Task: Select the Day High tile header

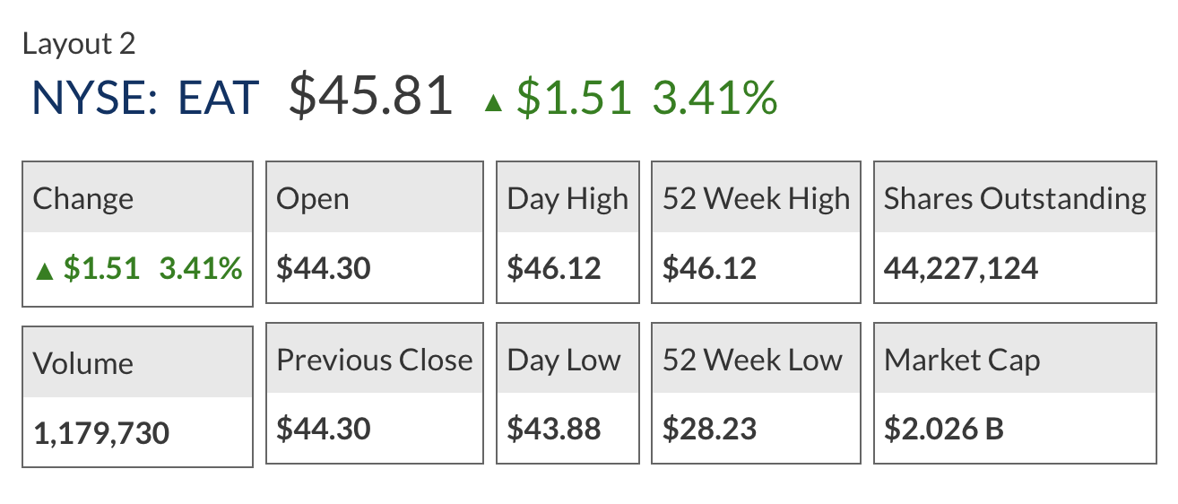Action: coord(567,198)
